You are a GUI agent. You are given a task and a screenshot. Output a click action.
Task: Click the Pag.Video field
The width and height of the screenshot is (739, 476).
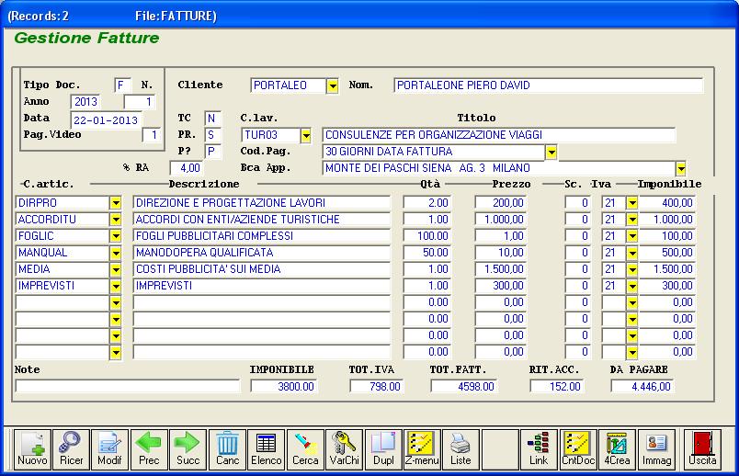[152, 135]
